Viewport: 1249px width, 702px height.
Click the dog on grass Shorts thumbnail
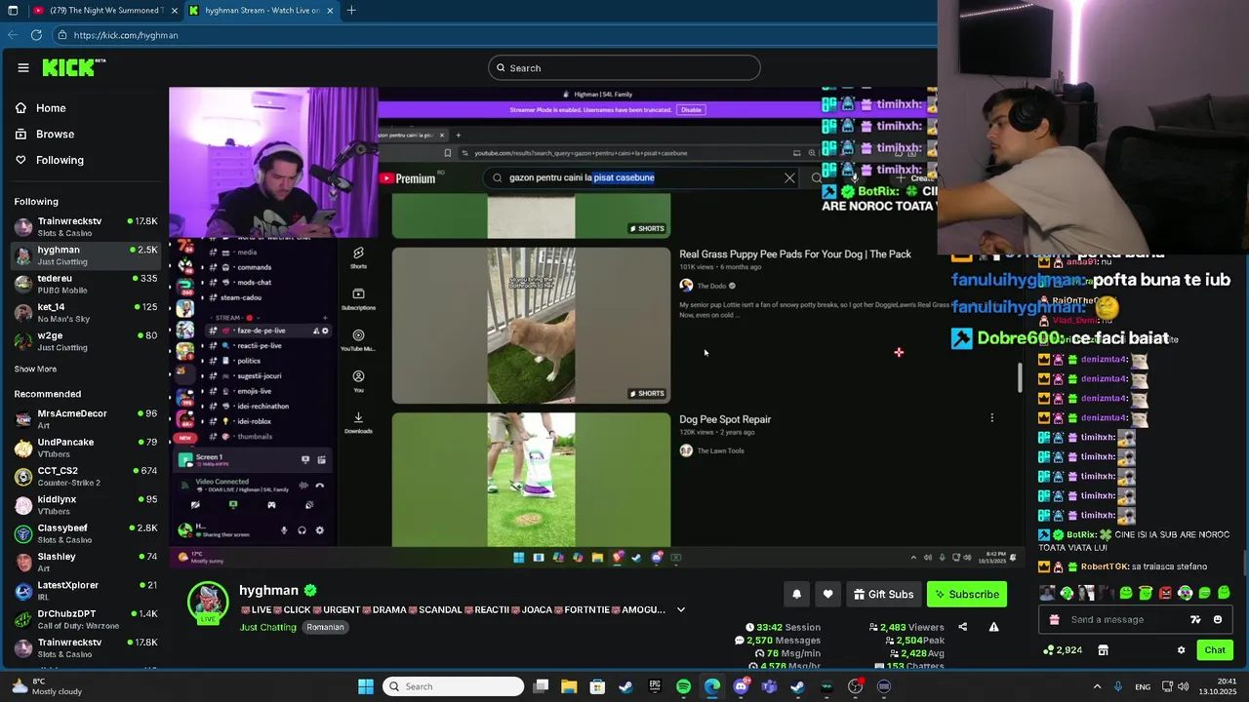point(531,326)
